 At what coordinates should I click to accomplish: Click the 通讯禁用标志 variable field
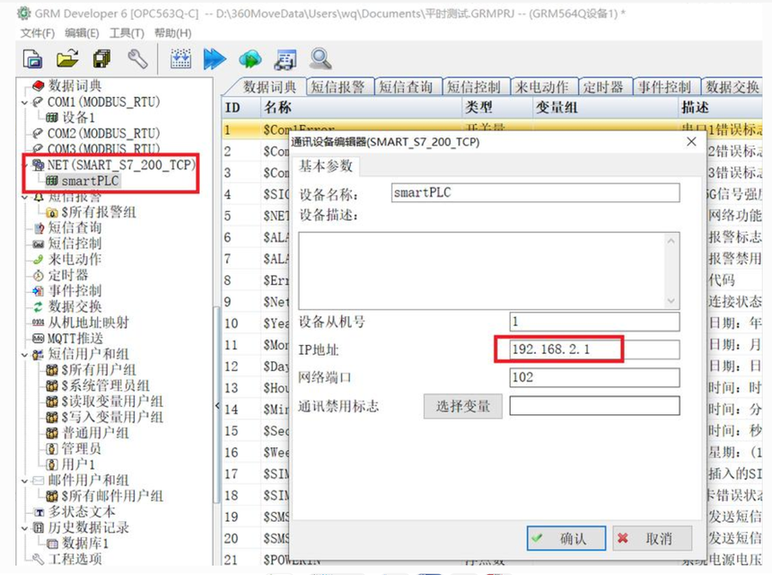594,406
